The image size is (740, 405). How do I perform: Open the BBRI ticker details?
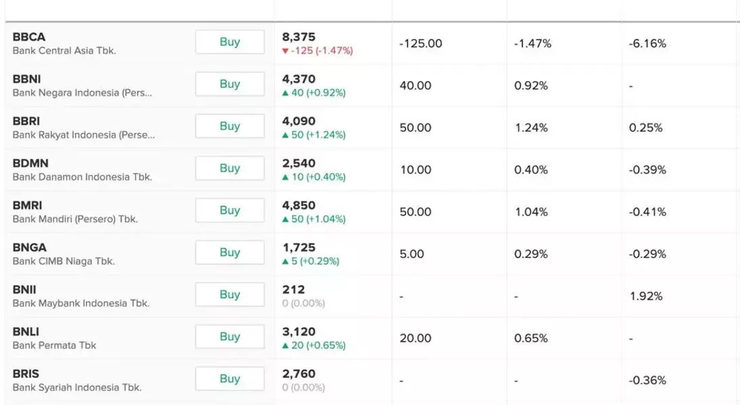pos(26,122)
